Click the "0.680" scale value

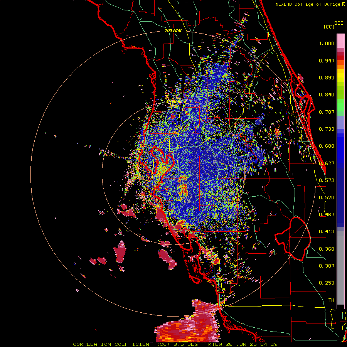point(327,146)
